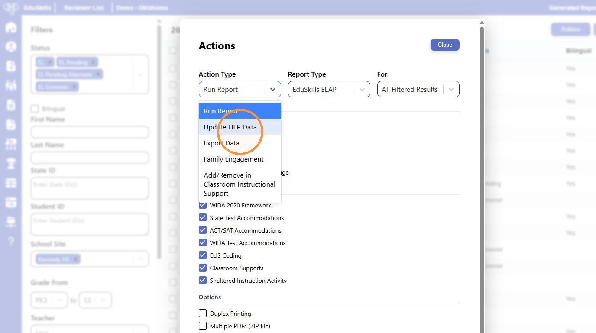Uncheck WIDA 2020 Framework
Screen dimensions: 596x333
click(203, 205)
